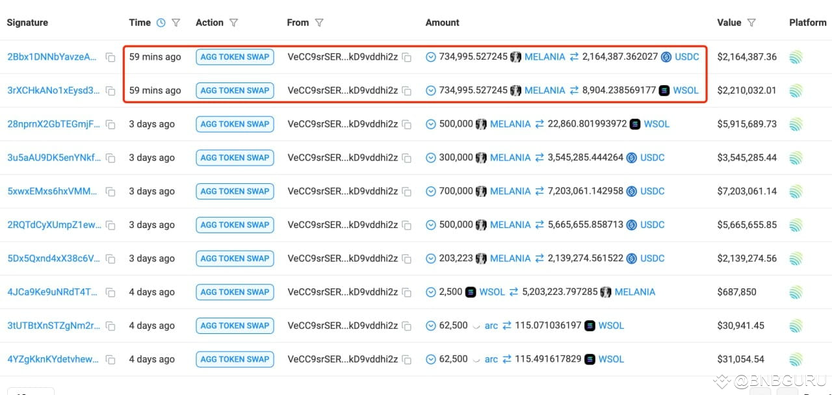Copy From address in $2,210,032.01 row

click(x=406, y=91)
